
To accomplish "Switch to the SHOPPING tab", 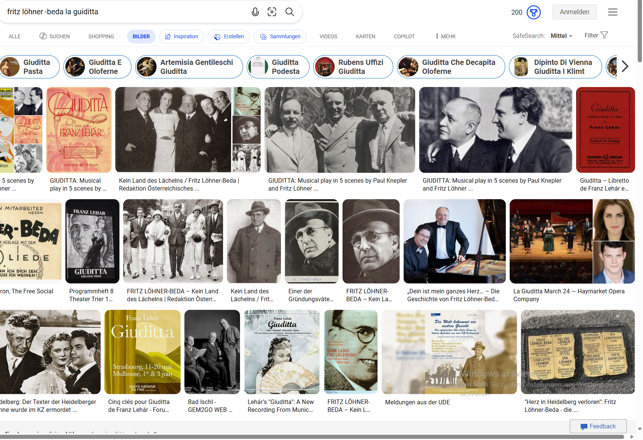I will tap(101, 36).
